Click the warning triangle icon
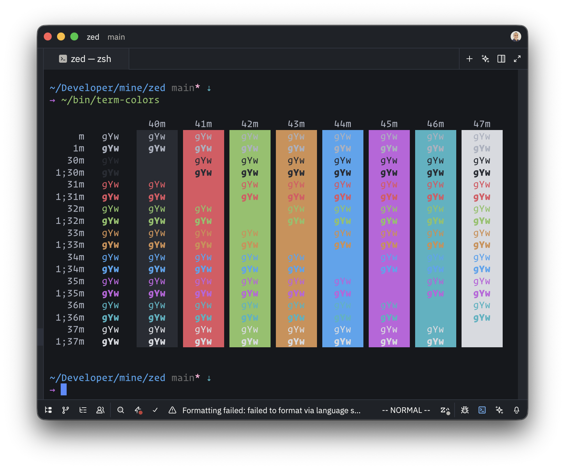 point(172,410)
